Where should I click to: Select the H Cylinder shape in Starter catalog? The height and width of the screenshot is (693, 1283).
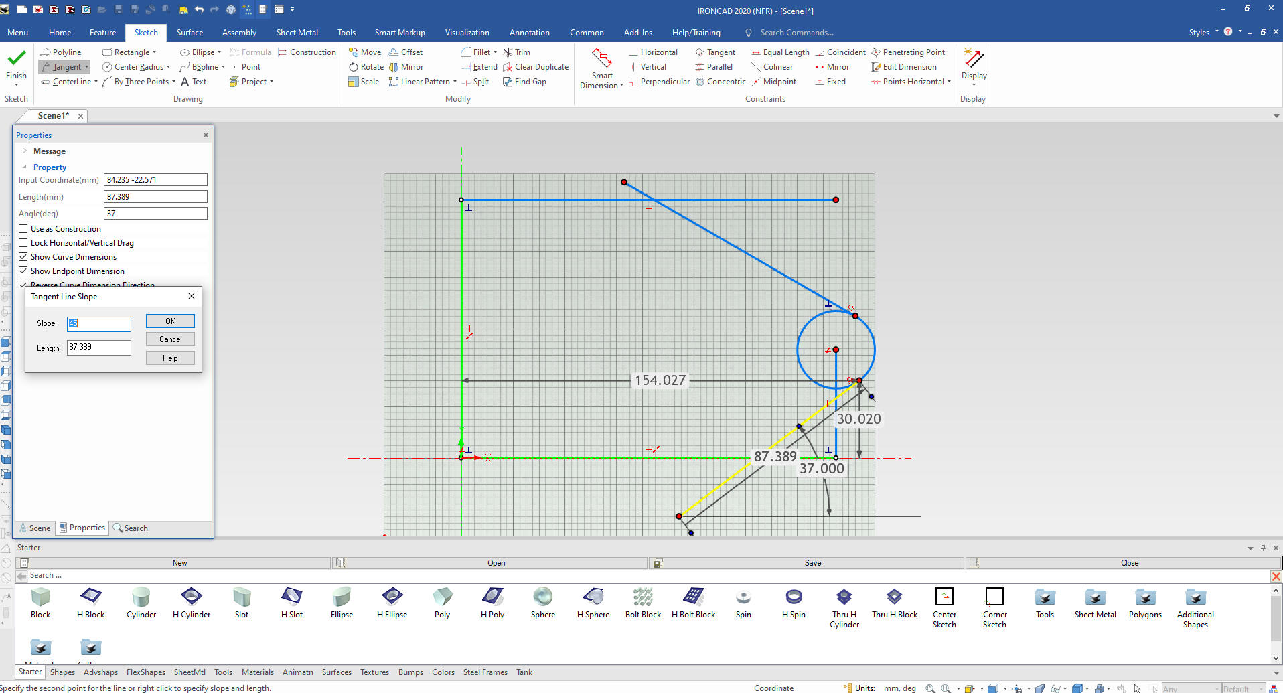point(192,603)
